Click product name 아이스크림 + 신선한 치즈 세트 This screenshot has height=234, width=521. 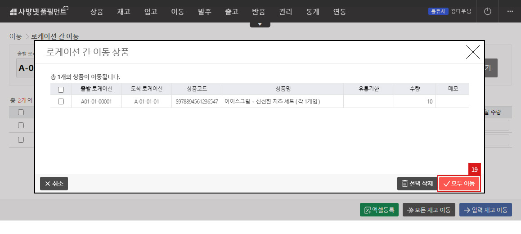[x=272, y=102]
